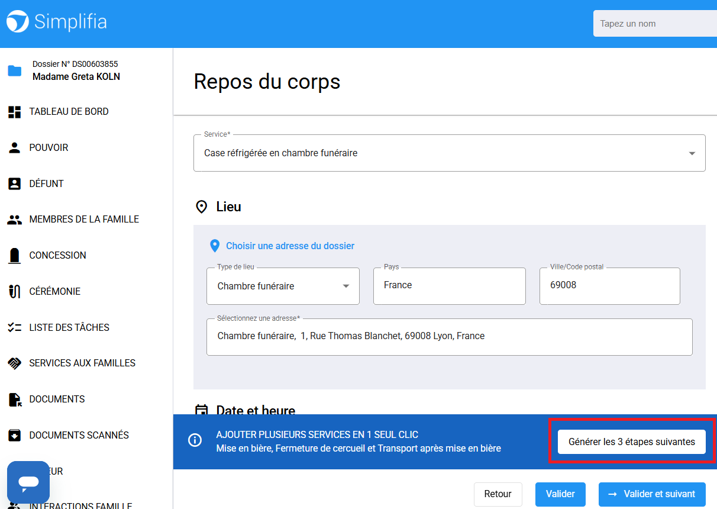Click the Concession tombstone icon
717x509 pixels.
15,256
